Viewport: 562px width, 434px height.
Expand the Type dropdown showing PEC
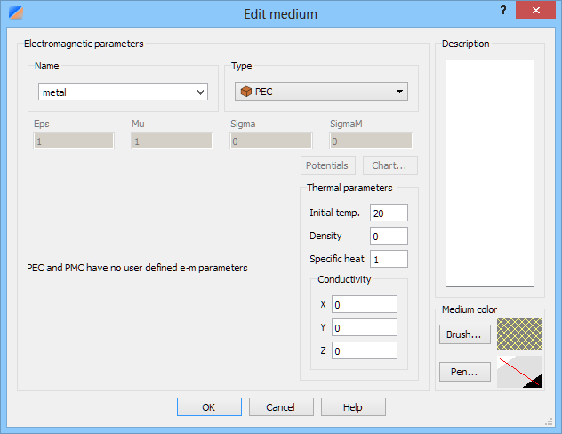tap(321, 92)
